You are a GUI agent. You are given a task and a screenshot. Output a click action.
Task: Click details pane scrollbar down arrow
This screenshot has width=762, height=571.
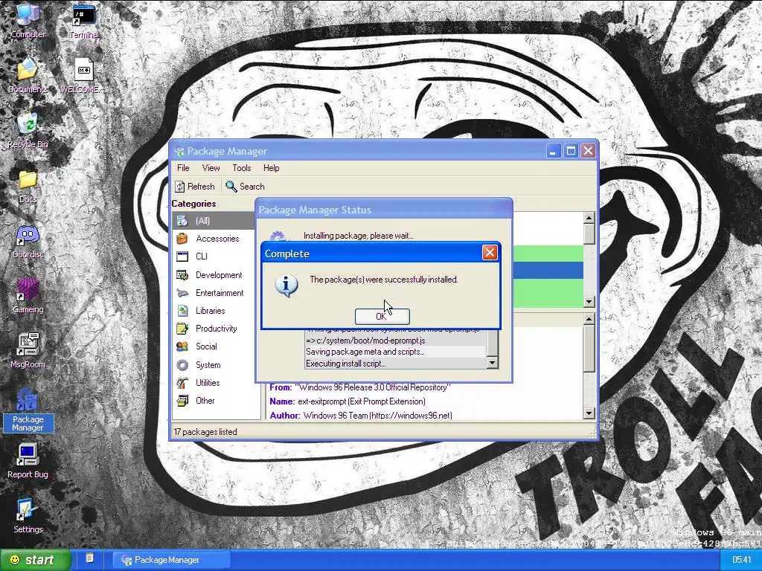(x=589, y=413)
